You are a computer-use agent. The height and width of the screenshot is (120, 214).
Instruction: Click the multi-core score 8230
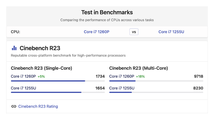[198, 88]
